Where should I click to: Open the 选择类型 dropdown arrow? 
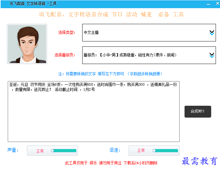[212, 33]
